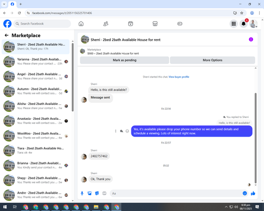
Task: Click the conversation list scrollbar
Action: (72, 78)
